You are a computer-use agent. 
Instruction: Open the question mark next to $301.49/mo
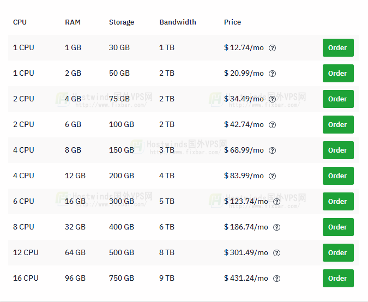pos(277,253)
